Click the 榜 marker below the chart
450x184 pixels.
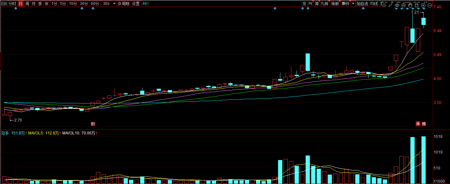tap(424, 123)
